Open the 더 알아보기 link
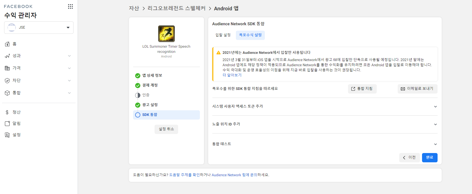 tap(232, 75)
